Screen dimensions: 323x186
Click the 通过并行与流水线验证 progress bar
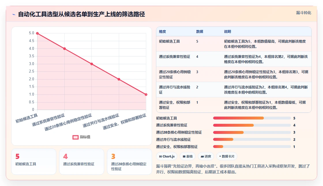pos(252,139)
